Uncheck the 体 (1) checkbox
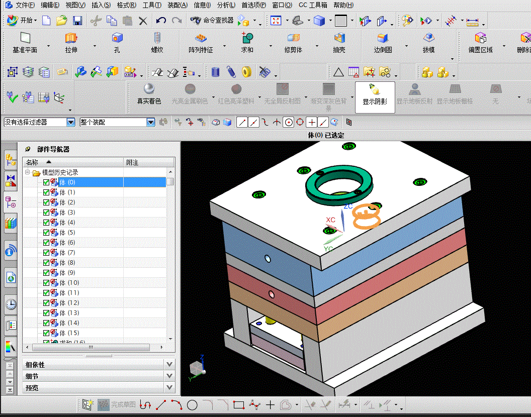 click(x=46, y=192)
